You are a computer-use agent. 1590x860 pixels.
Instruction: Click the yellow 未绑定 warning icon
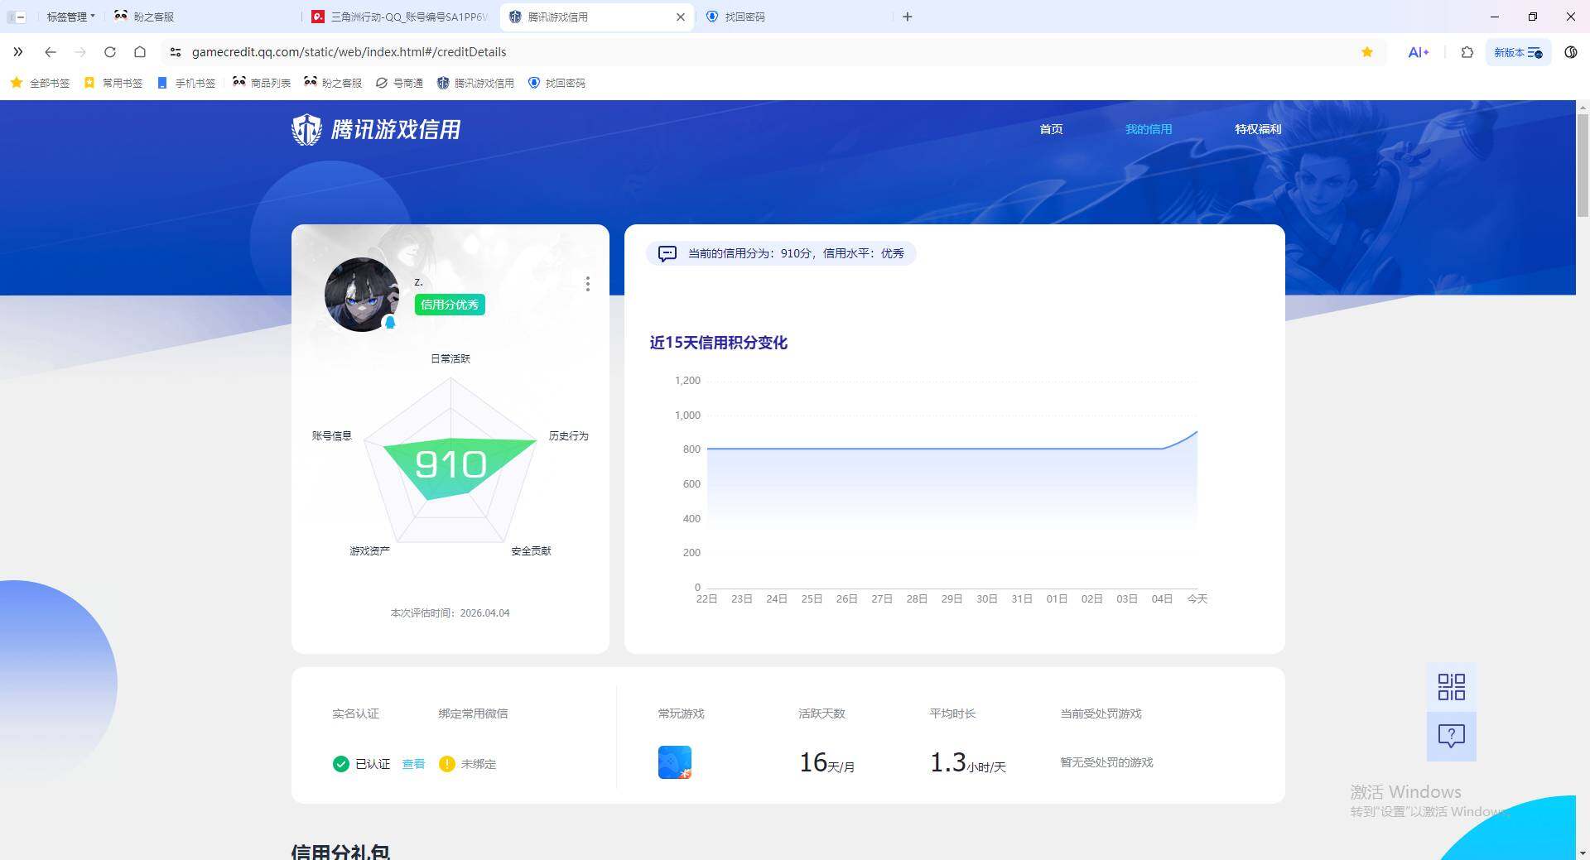447,764
